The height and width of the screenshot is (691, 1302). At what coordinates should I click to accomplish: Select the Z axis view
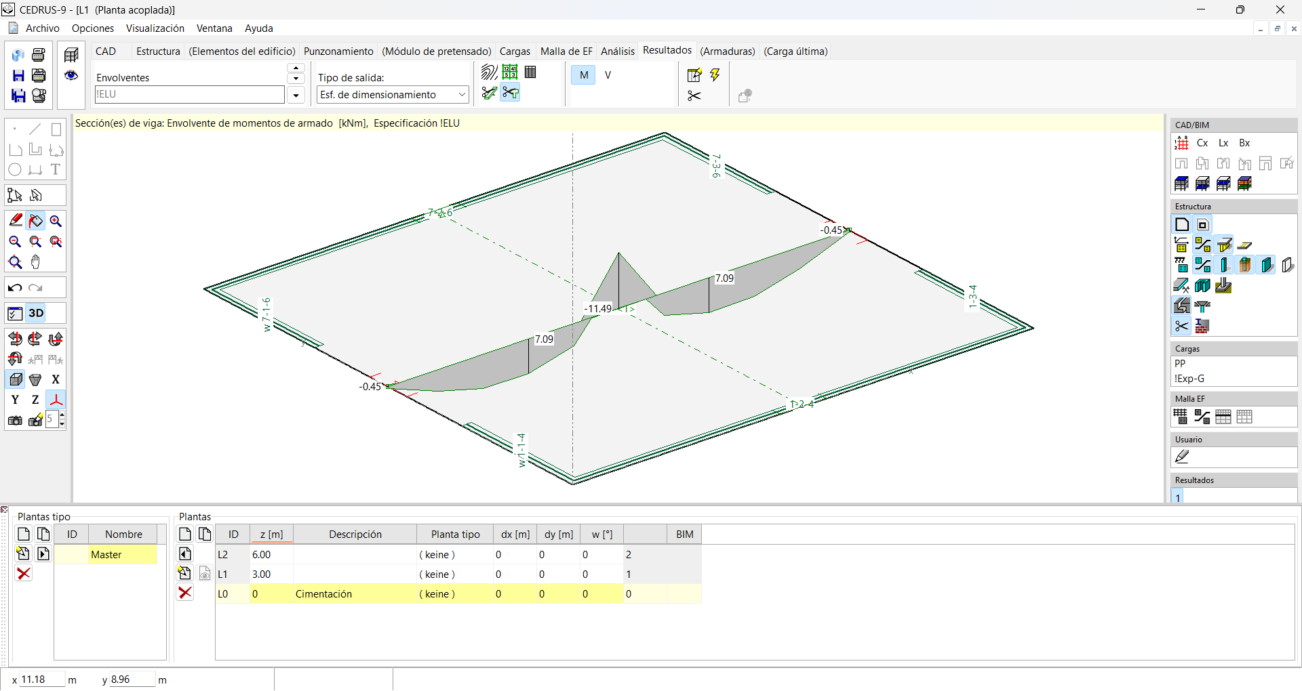coord(35,400)
